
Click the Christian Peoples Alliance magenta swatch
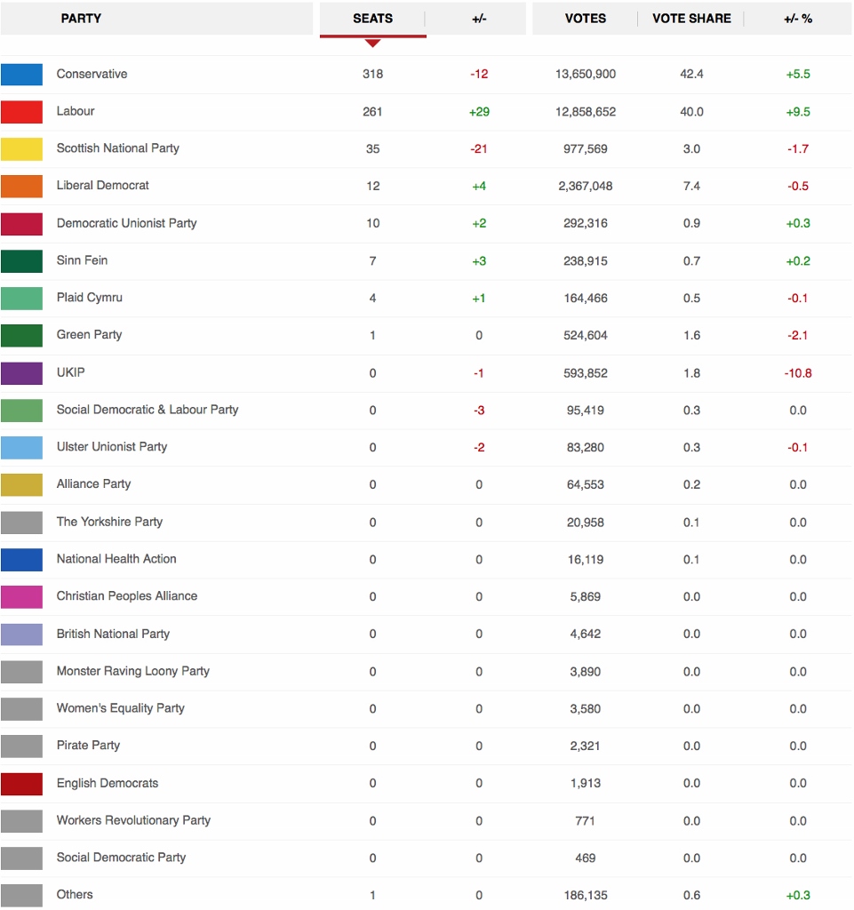(x=21, y=596)
